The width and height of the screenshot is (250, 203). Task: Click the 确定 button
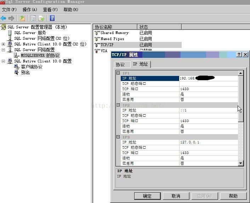[147, 196]
